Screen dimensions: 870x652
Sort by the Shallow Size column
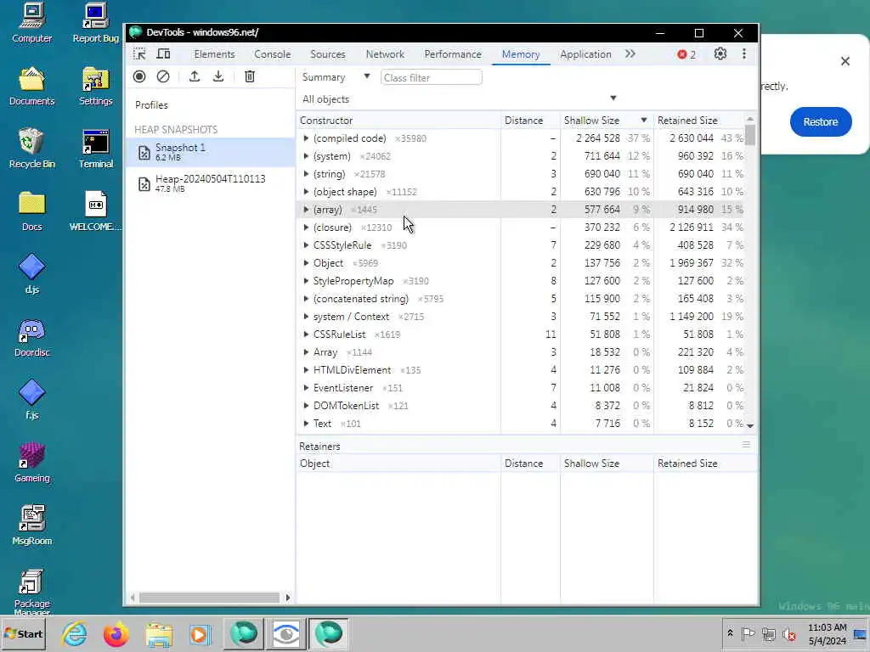coord(607,121)
